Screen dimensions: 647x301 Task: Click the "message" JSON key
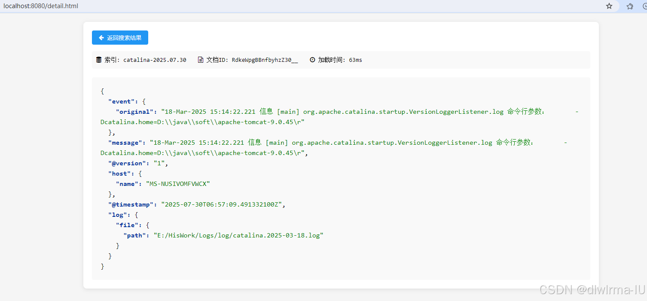(x=125, y=143)
